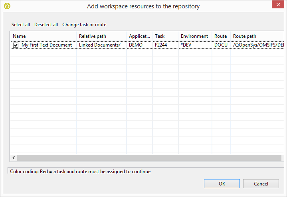Click the Application column header
The height and width of the screenshot is (197, 287).
139,36
